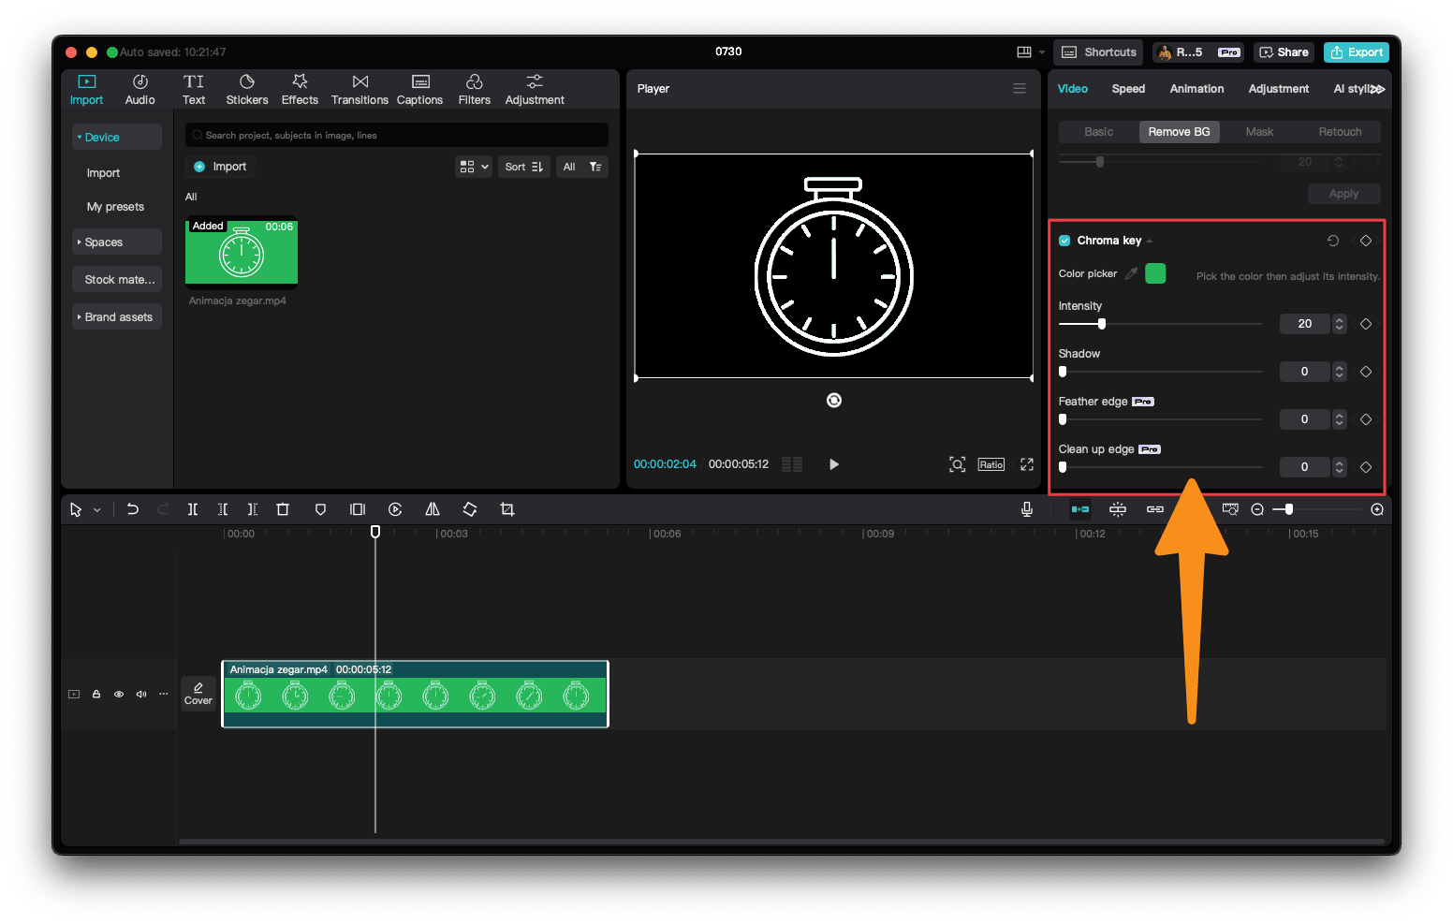1453x924 pixels.
Task: Click the player zoom-to-fit icon
Action: [957, 464]
